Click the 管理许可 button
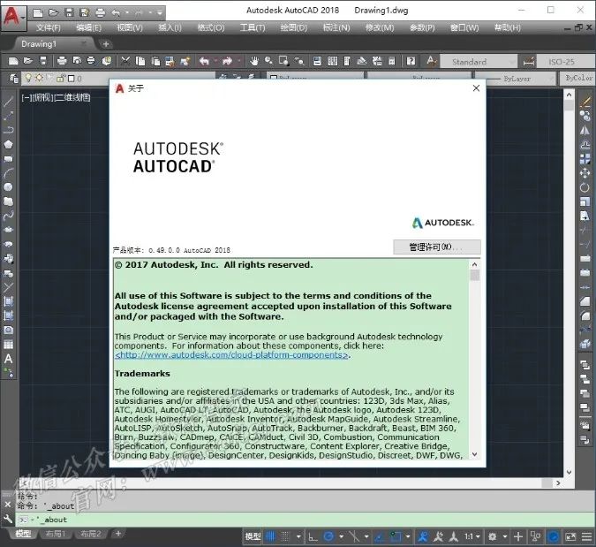Viewport: 596px width, 547px height. click(x=436, y=247)
